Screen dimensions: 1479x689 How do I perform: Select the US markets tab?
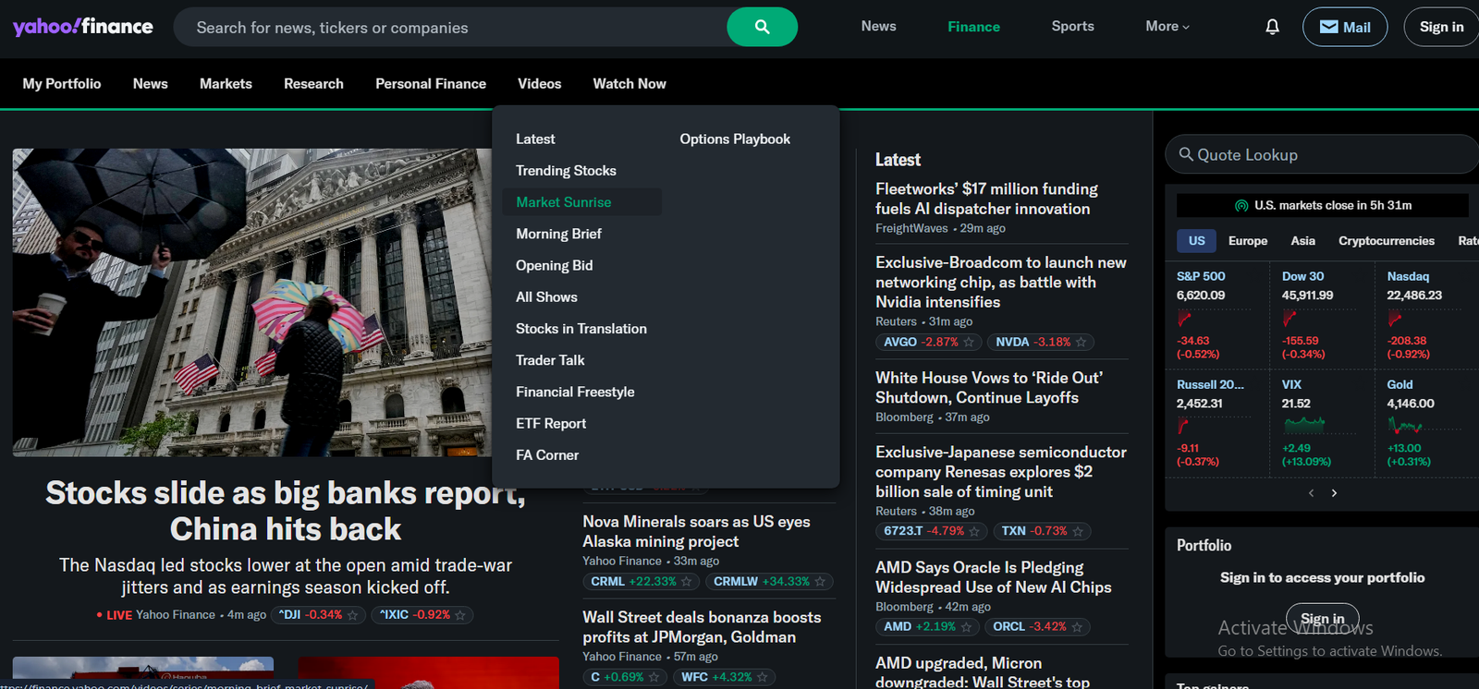[x=1196, y=241]
